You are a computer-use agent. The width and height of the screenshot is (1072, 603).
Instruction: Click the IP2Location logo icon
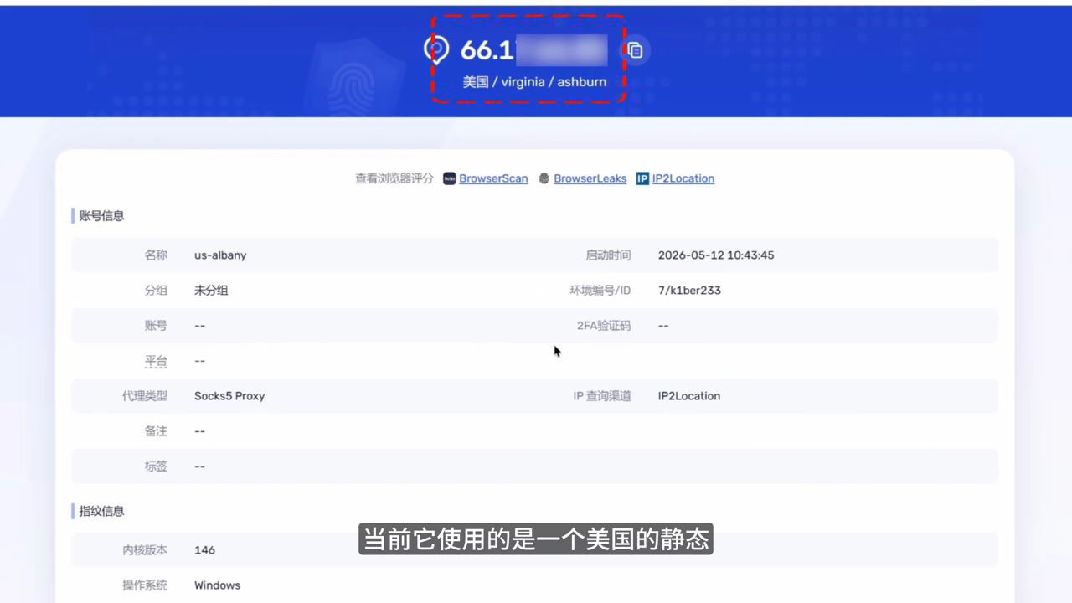(642, 178)
